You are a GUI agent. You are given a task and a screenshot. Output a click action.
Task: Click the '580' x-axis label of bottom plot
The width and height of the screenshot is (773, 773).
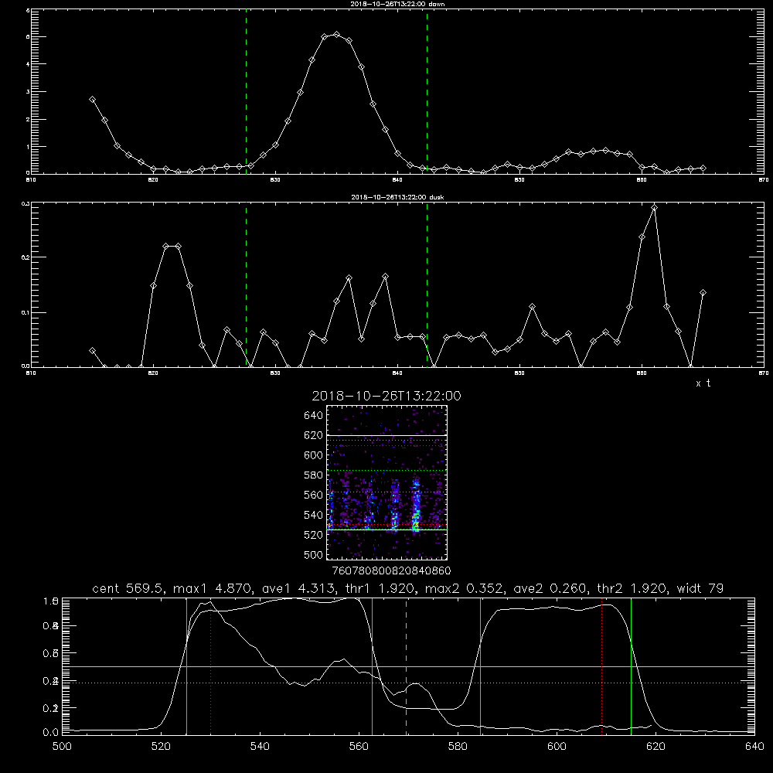[458, 747]
